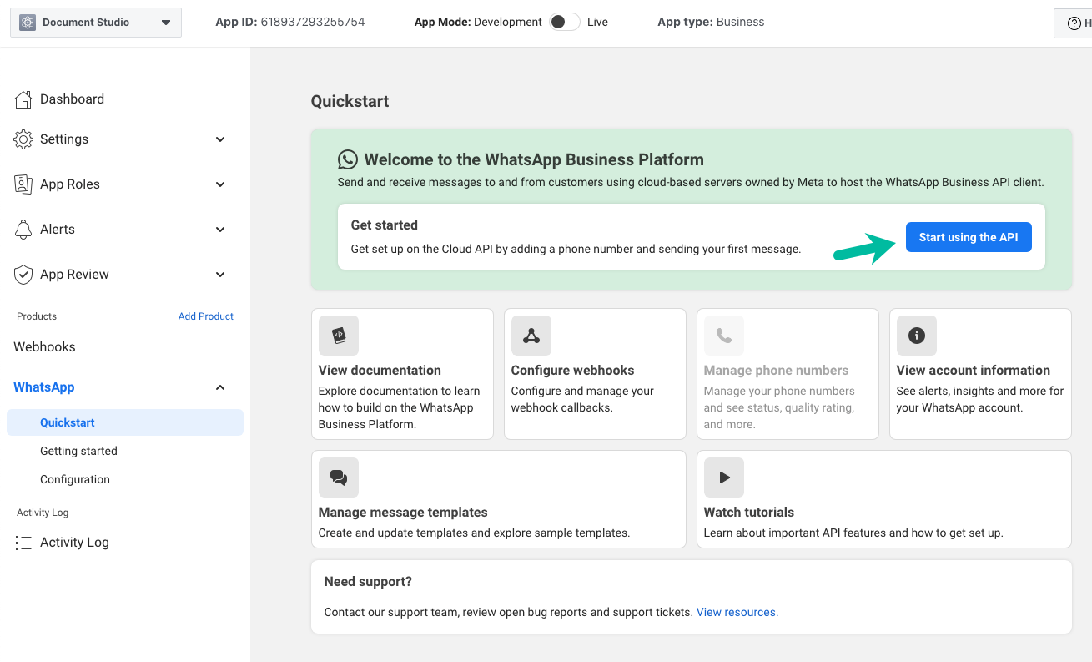Open the View documentation card title
This screenshot has height=662, width=1092.
(x=380, y=371)
